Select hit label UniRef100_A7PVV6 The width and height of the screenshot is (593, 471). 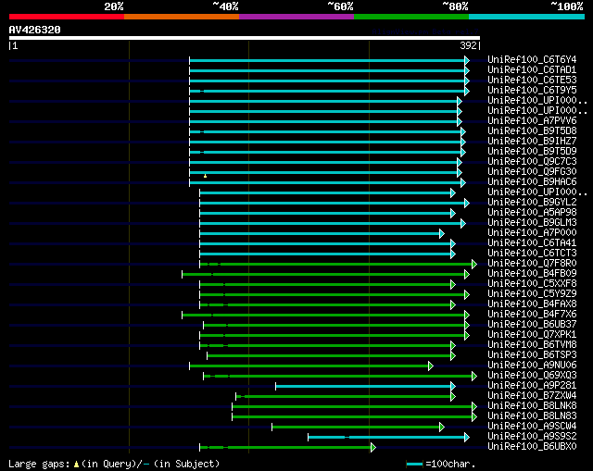[x=532, y=121]
